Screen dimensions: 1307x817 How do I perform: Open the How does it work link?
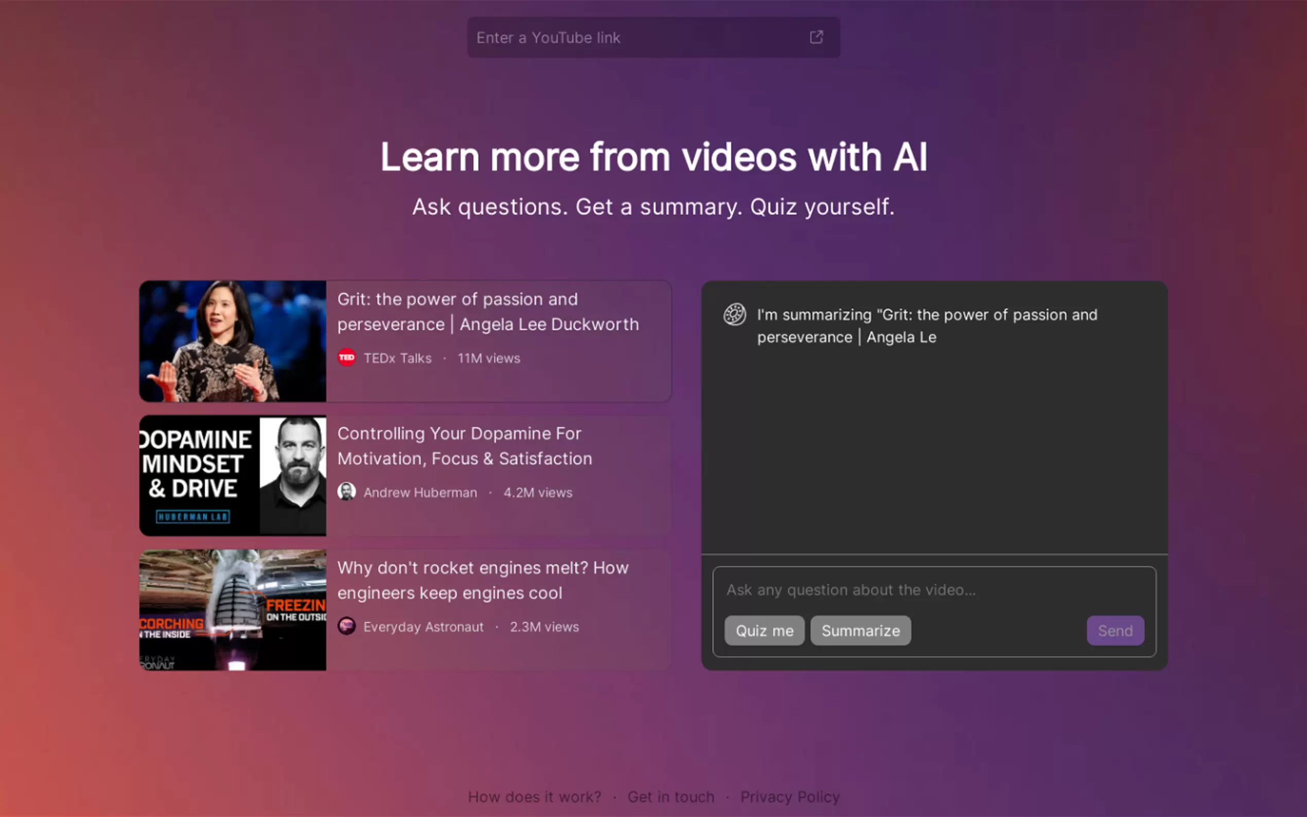click(x=534, y=797)
